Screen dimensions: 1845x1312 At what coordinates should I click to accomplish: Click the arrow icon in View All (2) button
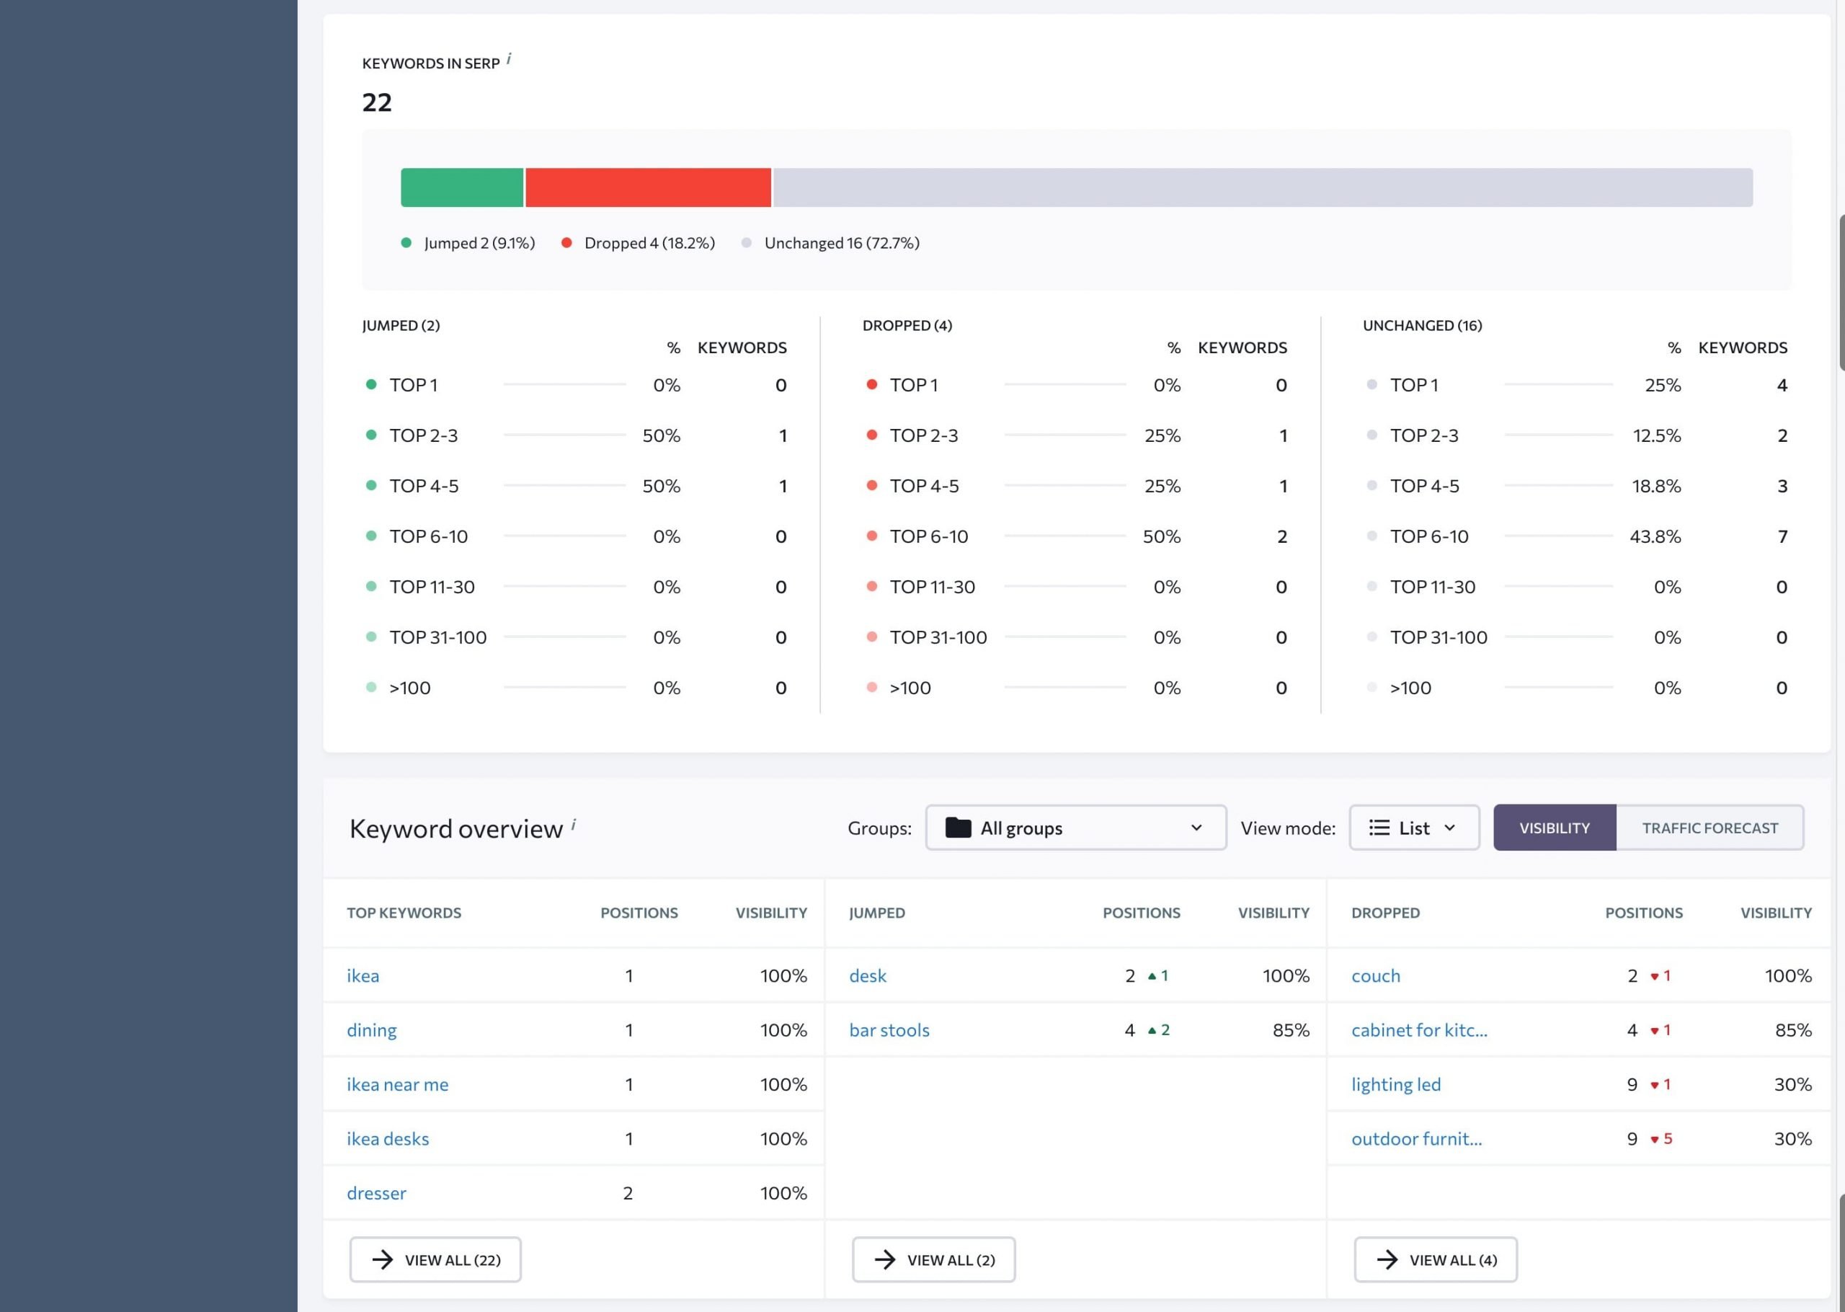(885, 1259)
